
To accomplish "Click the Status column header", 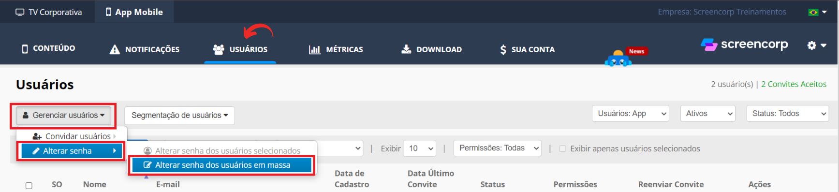I will 492,184.
